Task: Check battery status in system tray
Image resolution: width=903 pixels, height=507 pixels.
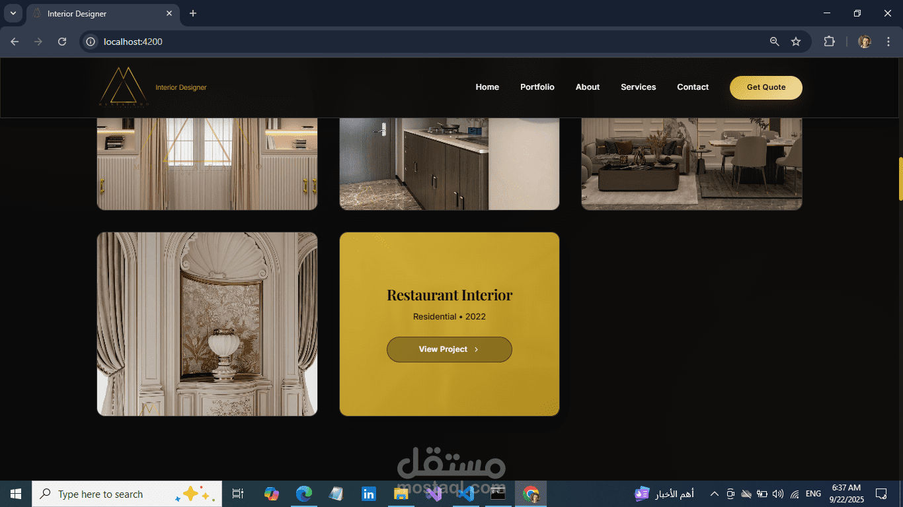Action: (x=762, y=494)
